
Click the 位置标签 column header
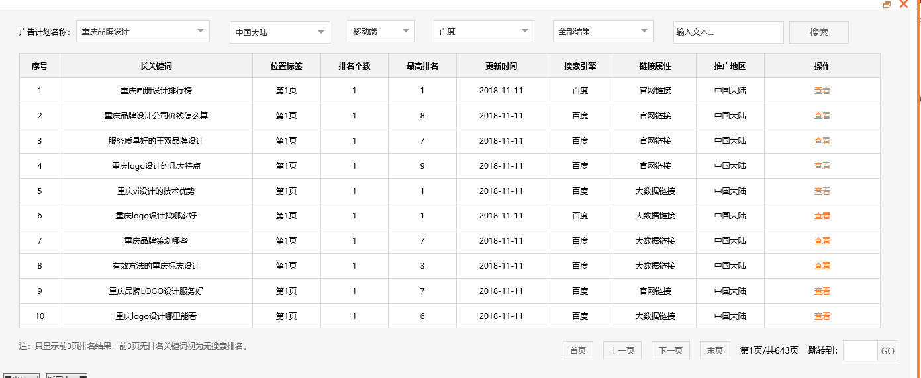point(287,66)
